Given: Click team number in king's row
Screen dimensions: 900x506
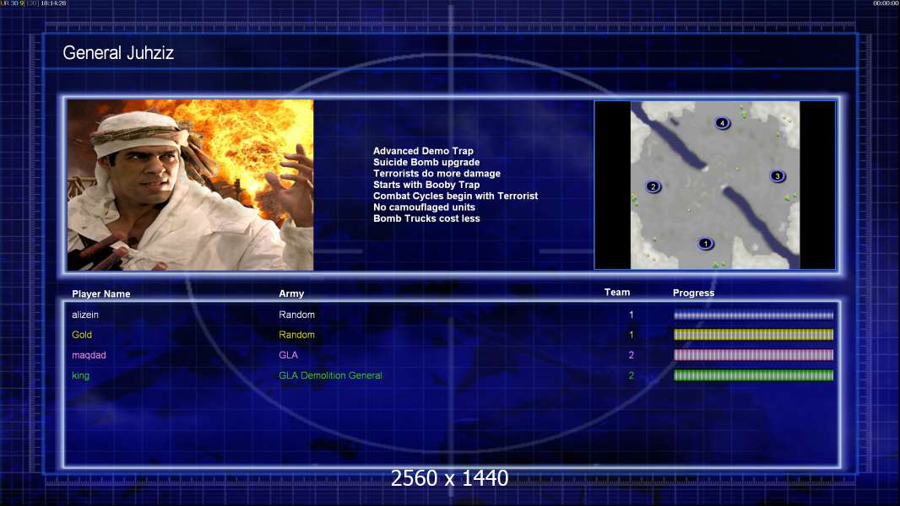Looking at the screenshot, I should point(631,375).
